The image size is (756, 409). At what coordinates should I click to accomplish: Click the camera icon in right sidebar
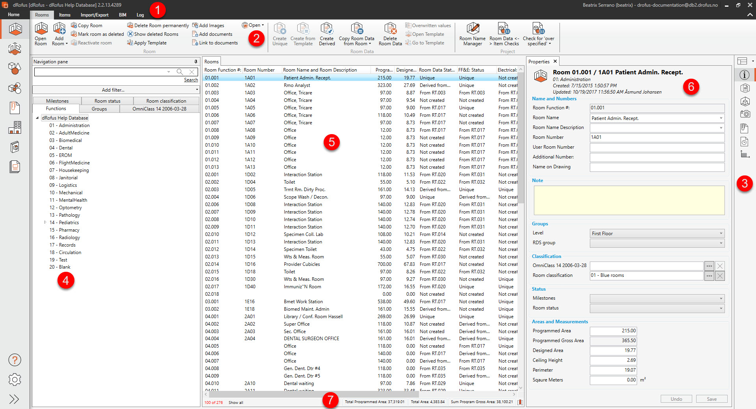tap(745, 114)
